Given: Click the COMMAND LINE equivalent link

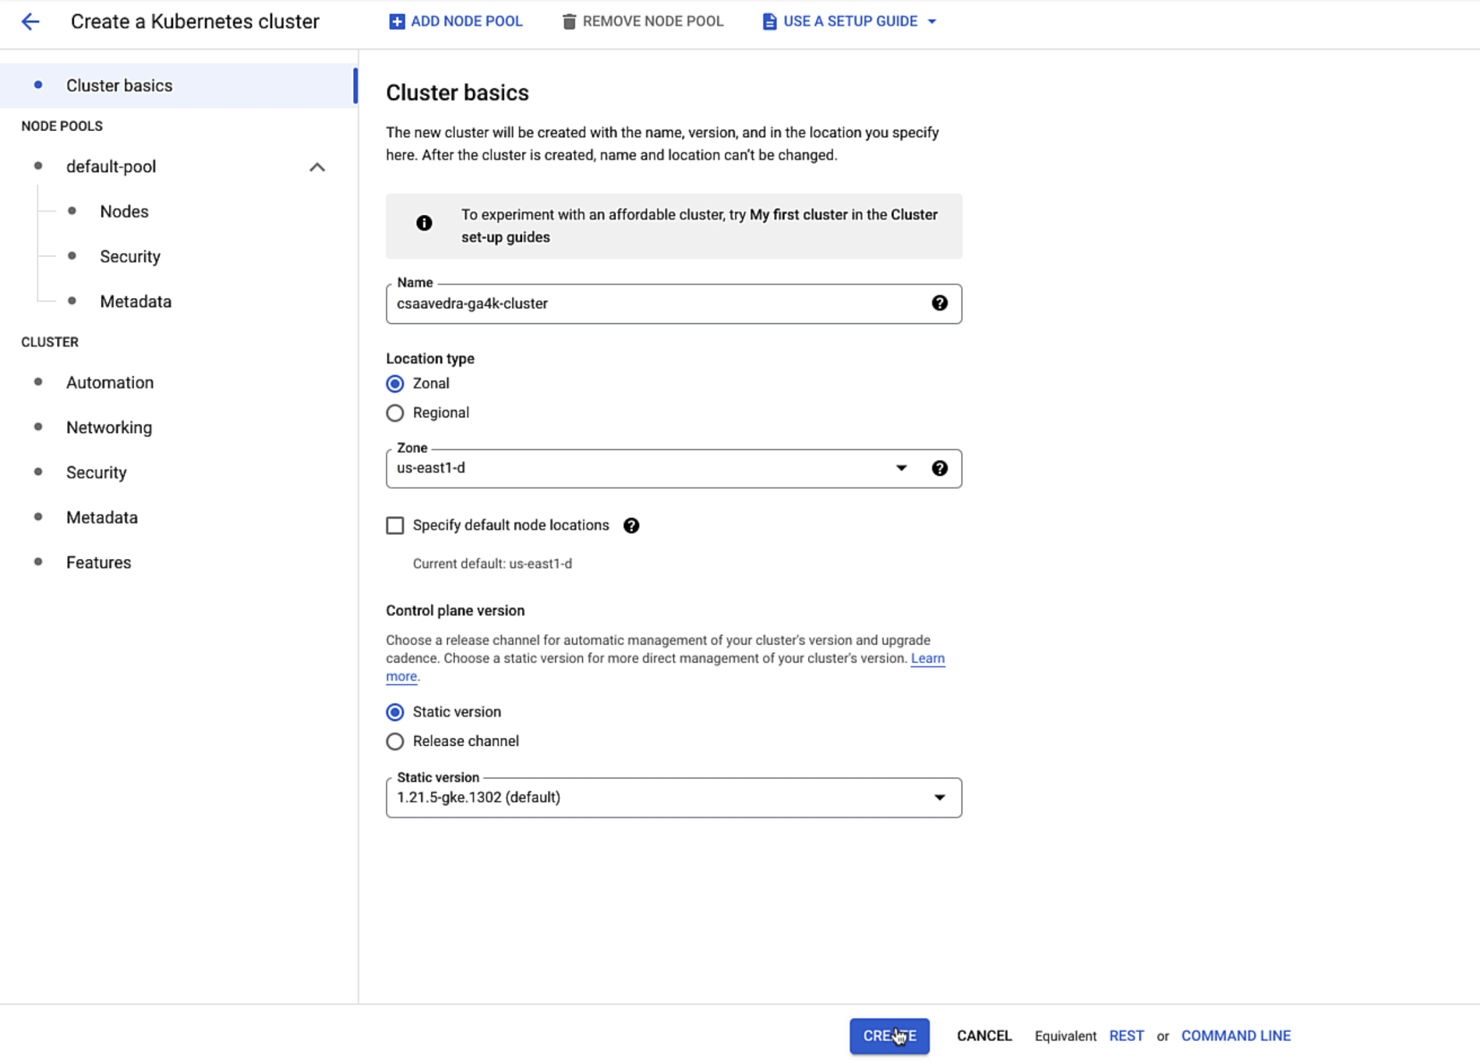Looking at the screenshot, I should 1235,1036.
